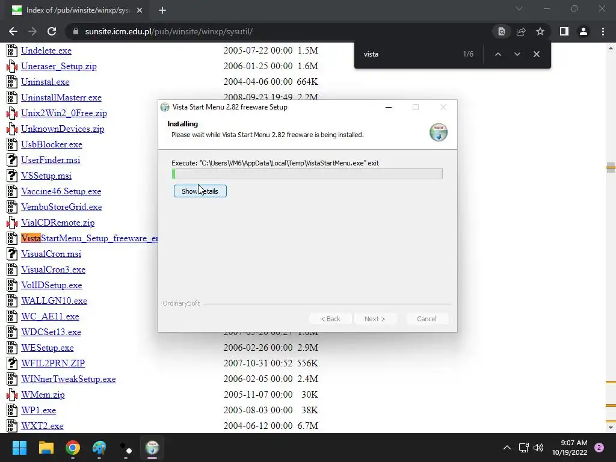
Task: Select the Index of /pub/winsite tab
Action: (78, 10)
